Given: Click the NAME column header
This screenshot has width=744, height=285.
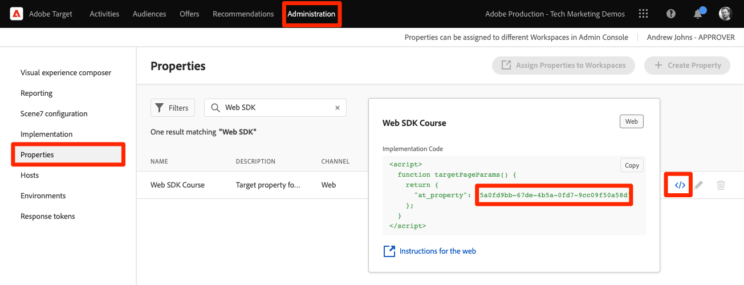Looking at the screenshot, I should (159, 162).
